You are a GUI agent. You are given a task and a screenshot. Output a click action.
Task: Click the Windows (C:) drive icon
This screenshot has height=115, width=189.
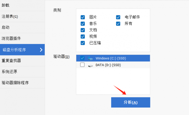90,58
